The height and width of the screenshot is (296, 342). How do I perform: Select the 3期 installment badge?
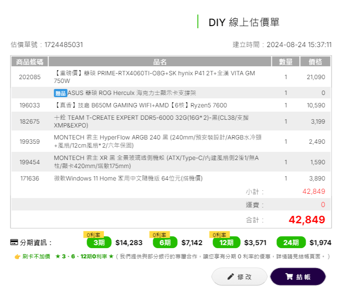(x=99, y=243)
